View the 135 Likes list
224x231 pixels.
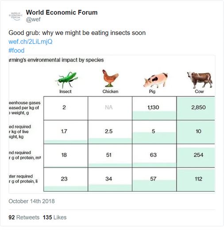[54, 217]
